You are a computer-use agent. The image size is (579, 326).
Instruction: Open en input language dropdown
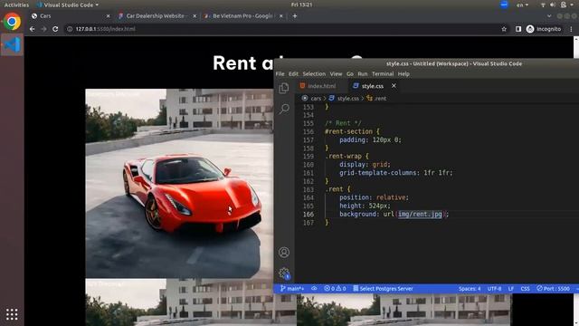522,5
